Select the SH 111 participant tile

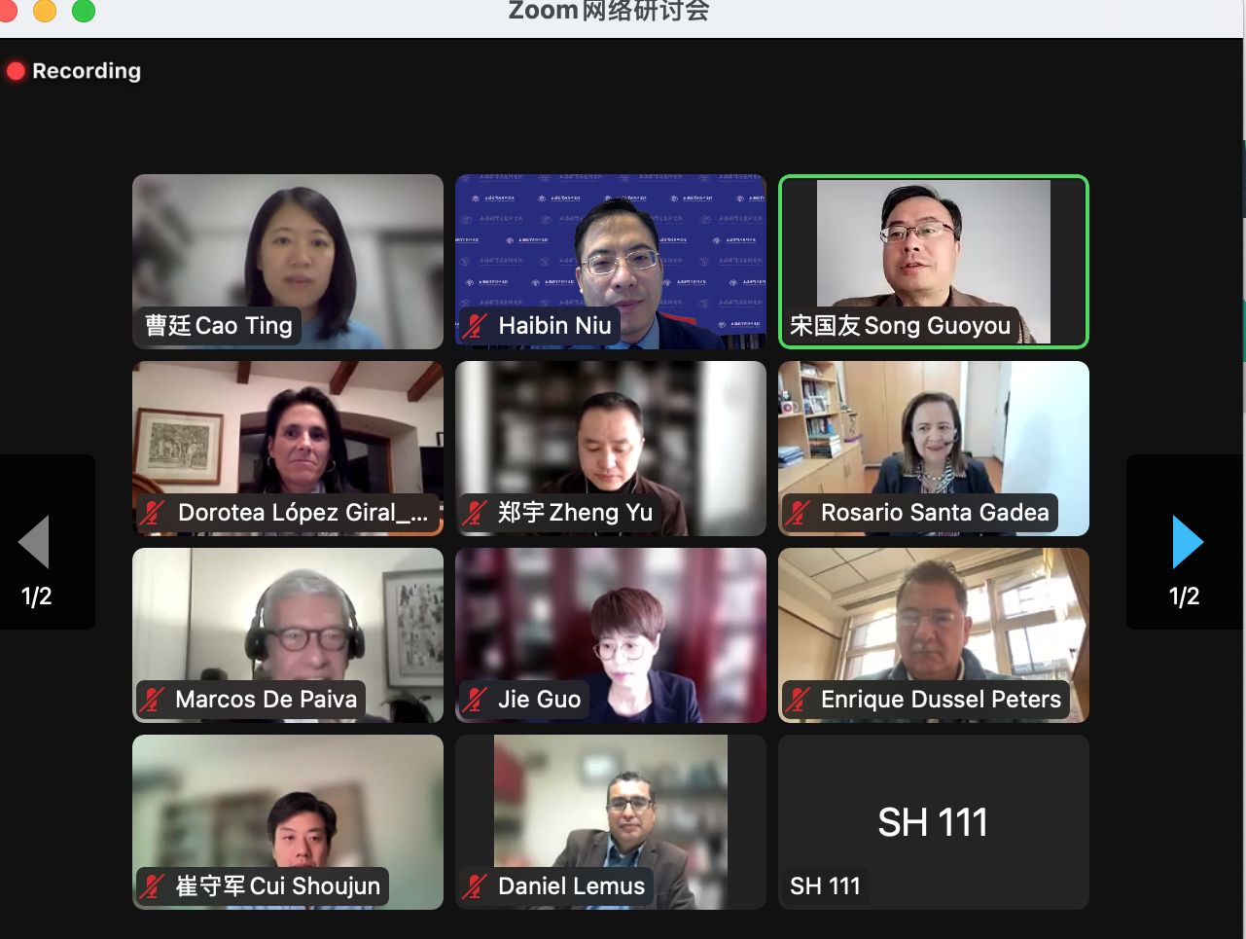pos(934,822)
